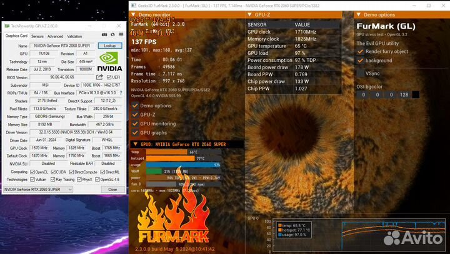Click OSI bgcolor green value field
The width and height of the screenshot is (450, 254).
tap(377, 95)
